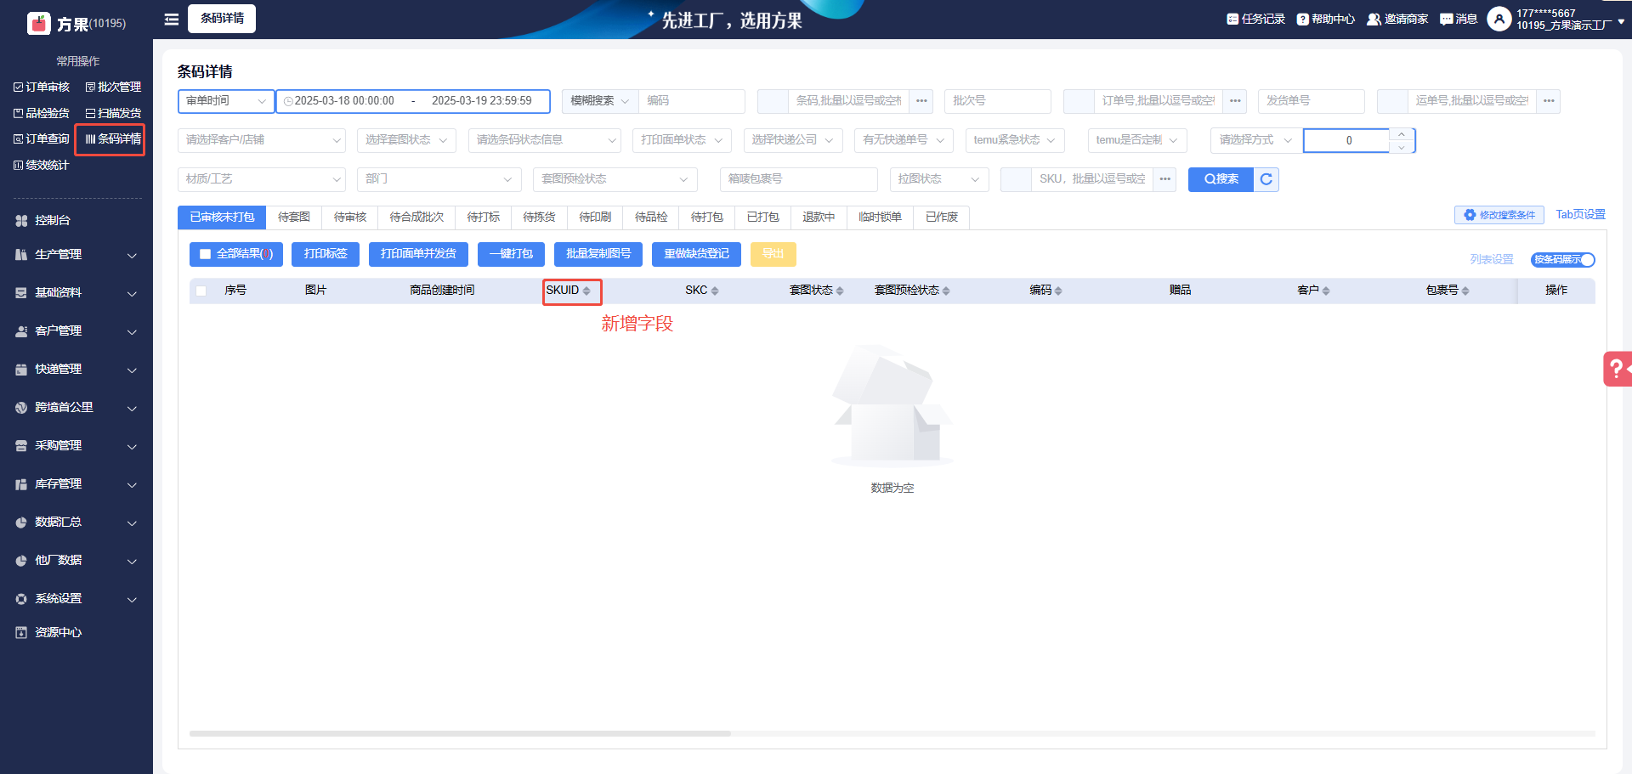Expand 生产管理 in the sidebar

[x=76, y=254]
